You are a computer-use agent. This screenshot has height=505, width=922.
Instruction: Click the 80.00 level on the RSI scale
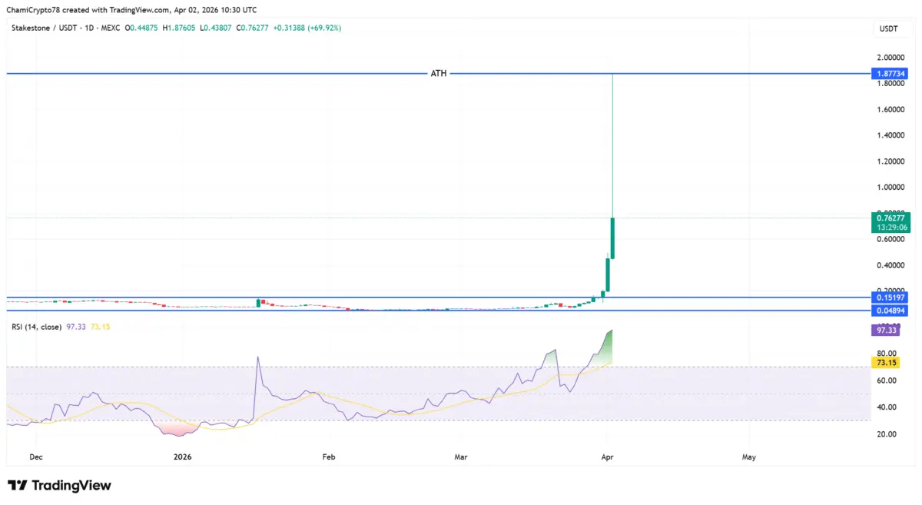coord(888,353)
